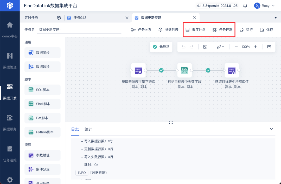
Task: Open Roxy user menu chevron
Action: 273,6
